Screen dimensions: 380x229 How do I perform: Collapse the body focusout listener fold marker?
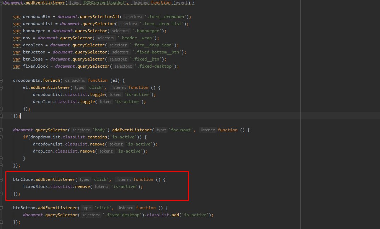1,130
